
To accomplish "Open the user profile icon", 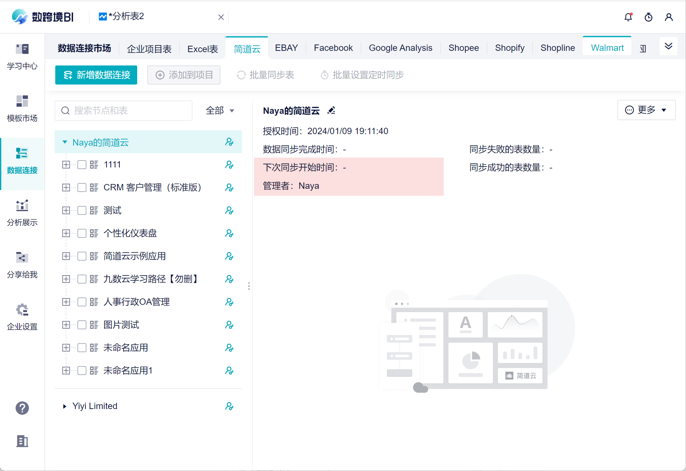I will (x=669, y=17).
